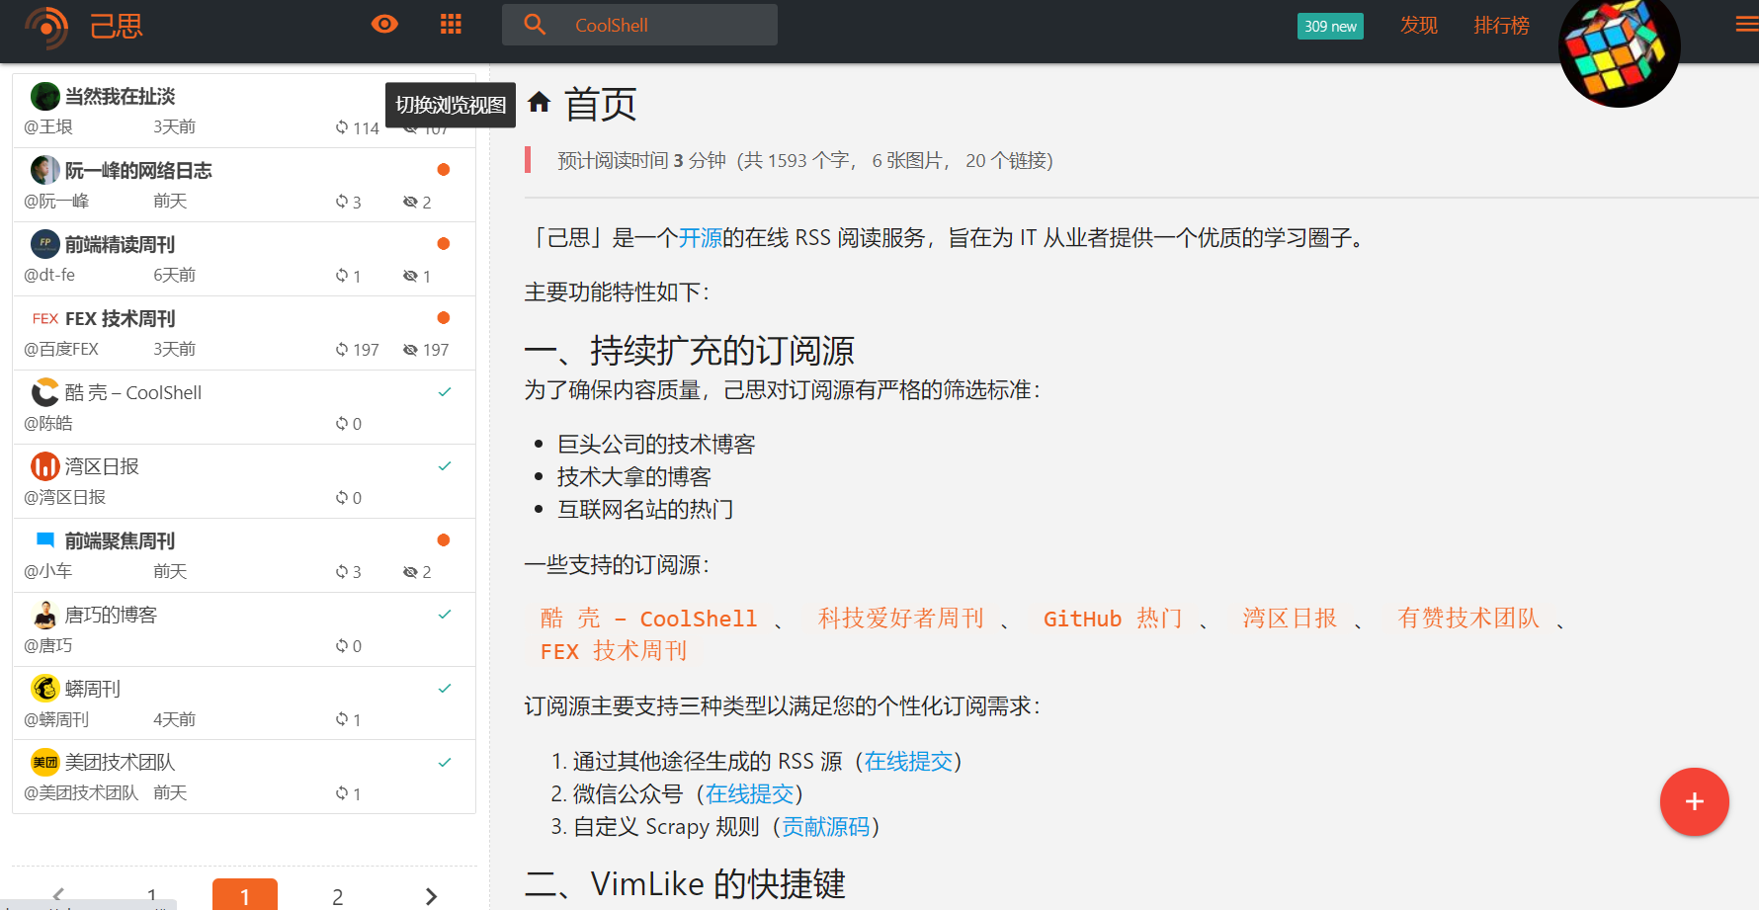Click read checkmark on 酷 壳 – CoolShell
Image resolution: width=1759 pixels, height=910 pixels.
coord(445,392)
